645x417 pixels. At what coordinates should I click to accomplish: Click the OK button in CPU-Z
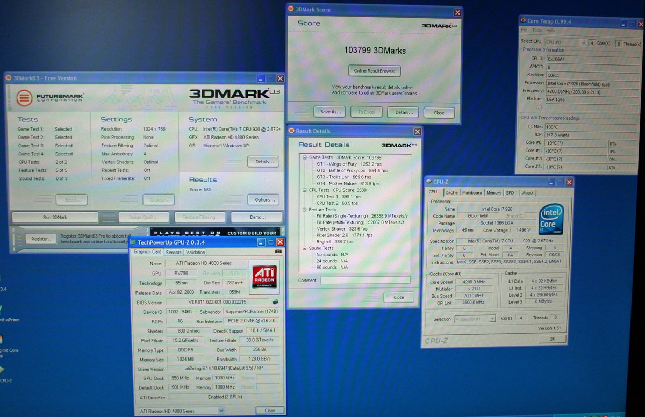[552, 339]
